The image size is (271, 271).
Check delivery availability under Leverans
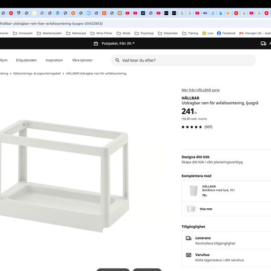point(215,243)
